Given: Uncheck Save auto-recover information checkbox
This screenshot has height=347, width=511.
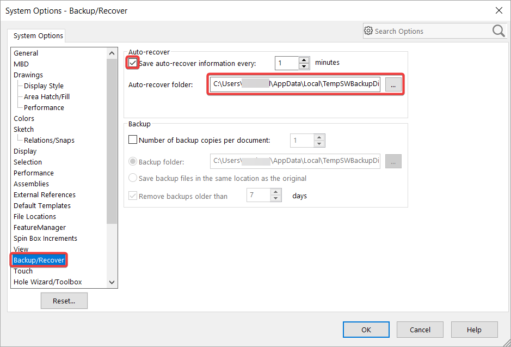Looking at the screenshot, I should point(133,63).
